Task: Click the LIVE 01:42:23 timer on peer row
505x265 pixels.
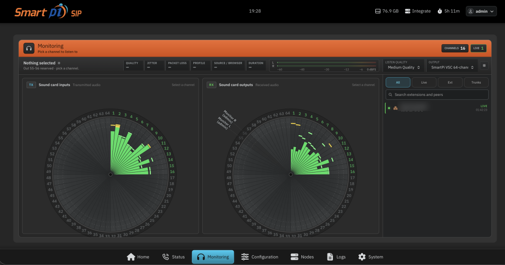Action: coord(481,108)
